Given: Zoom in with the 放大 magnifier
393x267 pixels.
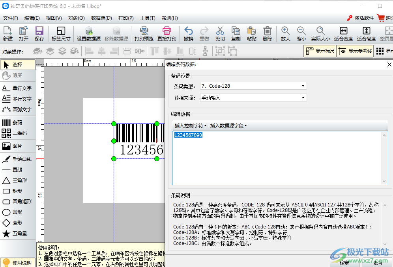Looking at the screenshot, I should (285, 34).
